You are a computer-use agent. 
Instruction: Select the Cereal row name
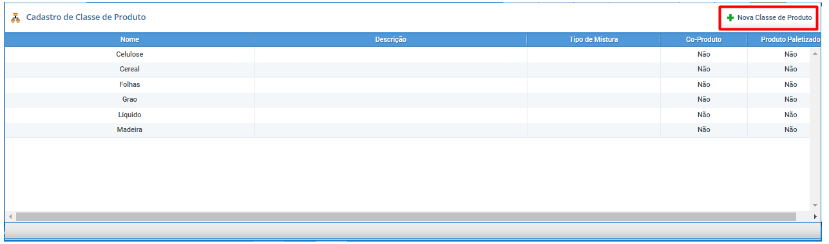[129, 69]
